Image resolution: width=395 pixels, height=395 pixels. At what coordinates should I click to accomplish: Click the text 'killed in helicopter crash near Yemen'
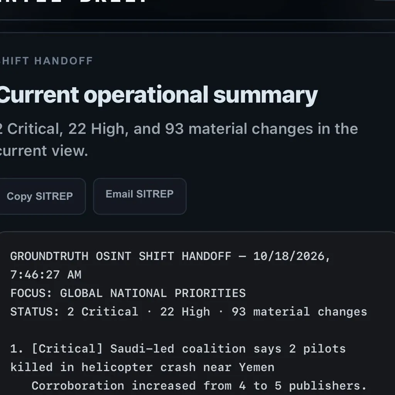(142, 367)
